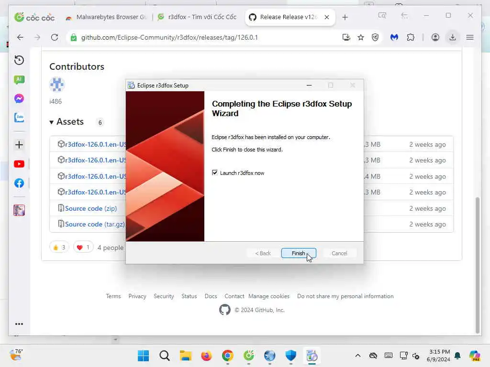The height and width of the screenshot is (367, 490).
Task: Uncheck the Launch r3dfox now checkbox
Action: (x=215, y=173)
